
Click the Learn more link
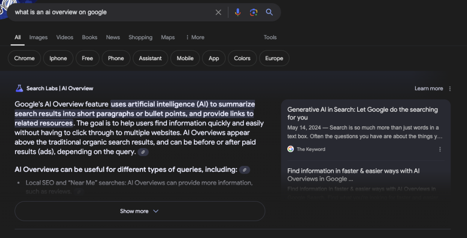[x=429, y=88]
